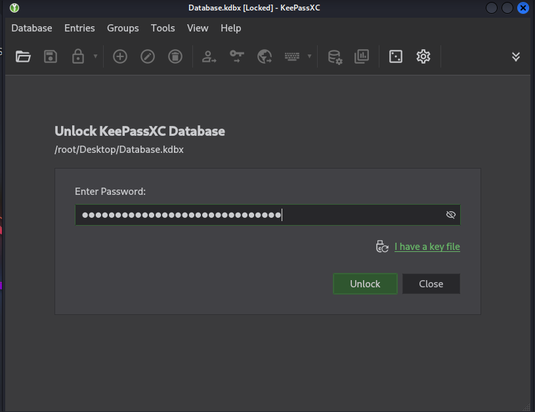535x412 pixels.
Task: Open the password generator dice icon
Action: [396, 56]
